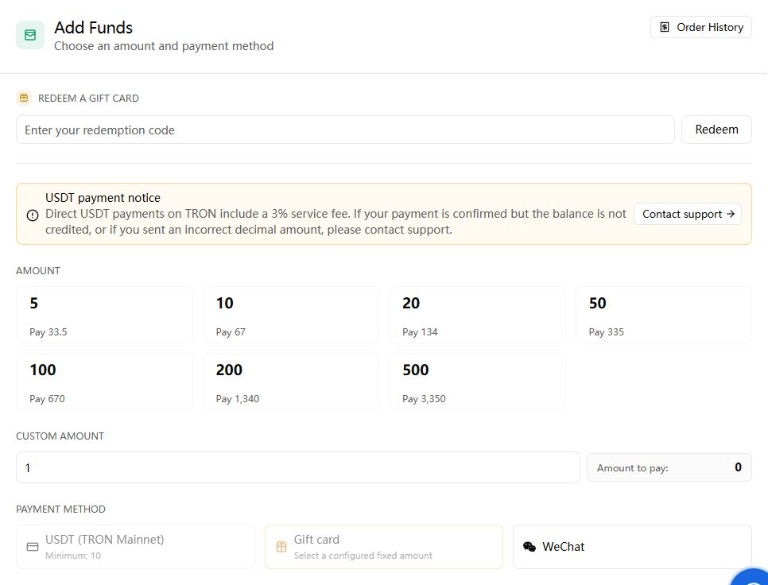The width and height of the screenshot is (768, 585).
Task: Select the 5 amount card
Action: (x=104, y=315)
